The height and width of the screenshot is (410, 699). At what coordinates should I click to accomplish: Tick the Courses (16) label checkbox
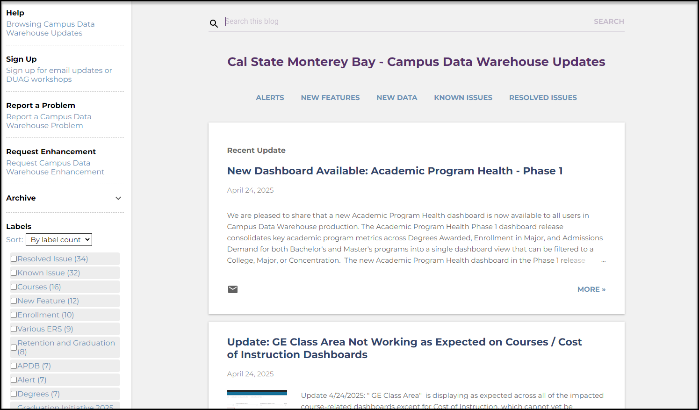click(14, 287)
